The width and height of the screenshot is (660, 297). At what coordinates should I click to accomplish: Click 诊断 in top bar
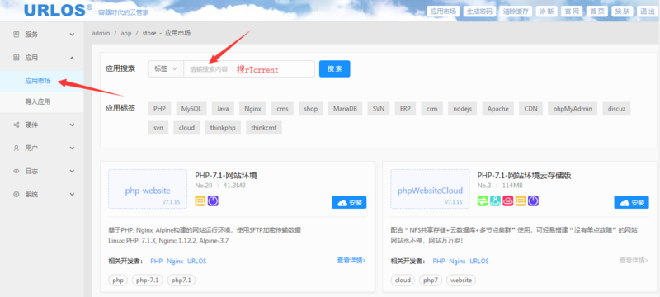[x=547, y=12]
